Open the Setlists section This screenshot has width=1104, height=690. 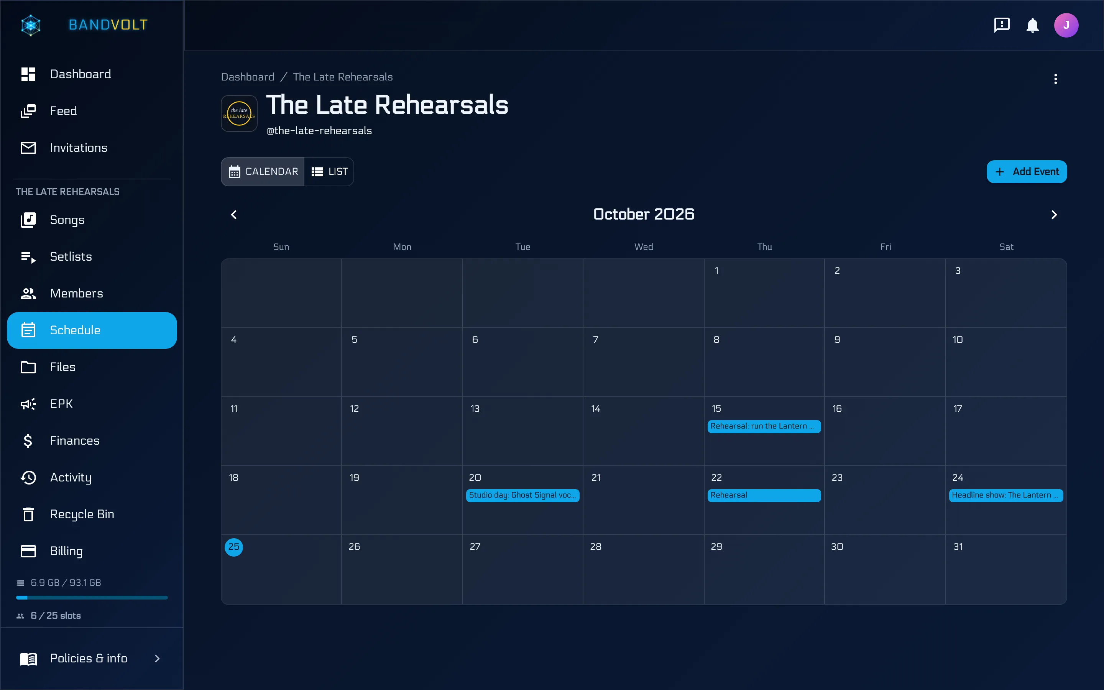(x=92, y=257)
